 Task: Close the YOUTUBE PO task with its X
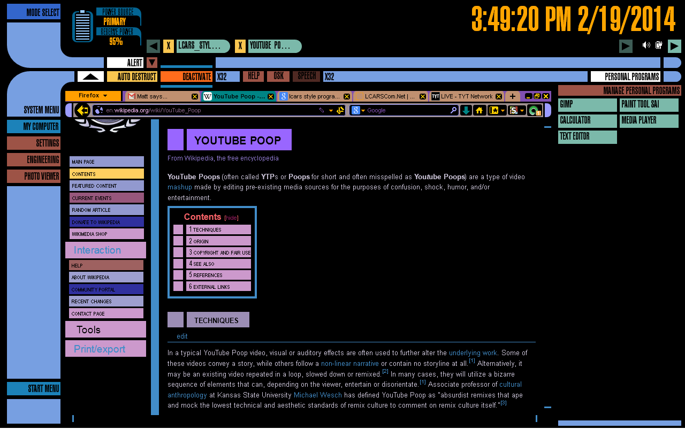pyautogui.click(x=240, y=46)
